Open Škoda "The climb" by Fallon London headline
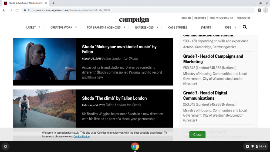 pyautogui.click(x=114, y=98)
